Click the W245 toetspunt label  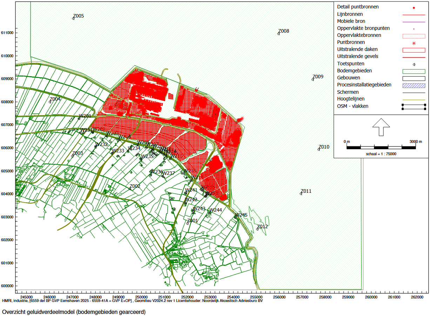click(x=241, y=215)
